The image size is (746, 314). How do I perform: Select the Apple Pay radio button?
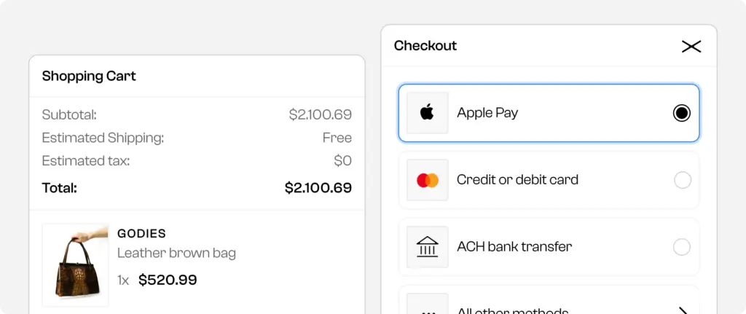click(681, 113)
